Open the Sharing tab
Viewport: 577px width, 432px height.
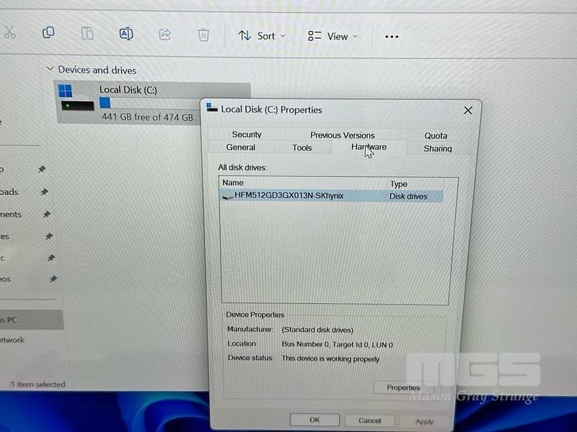(437, 149)
